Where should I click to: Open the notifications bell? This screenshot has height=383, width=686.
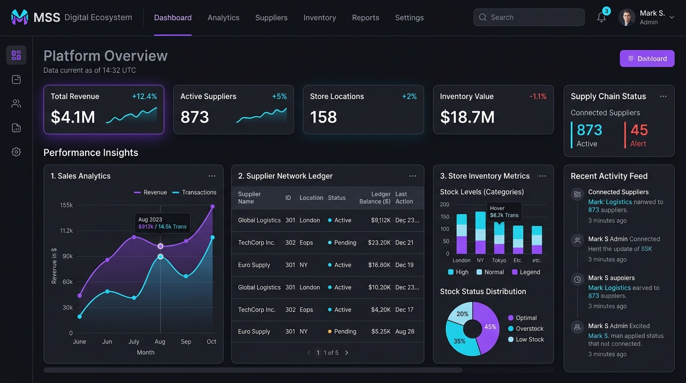[602, 17]
